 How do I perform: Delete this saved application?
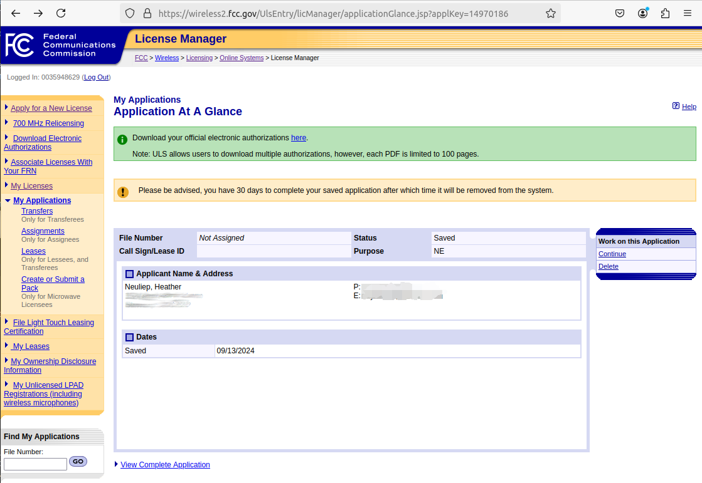(608, 266)
